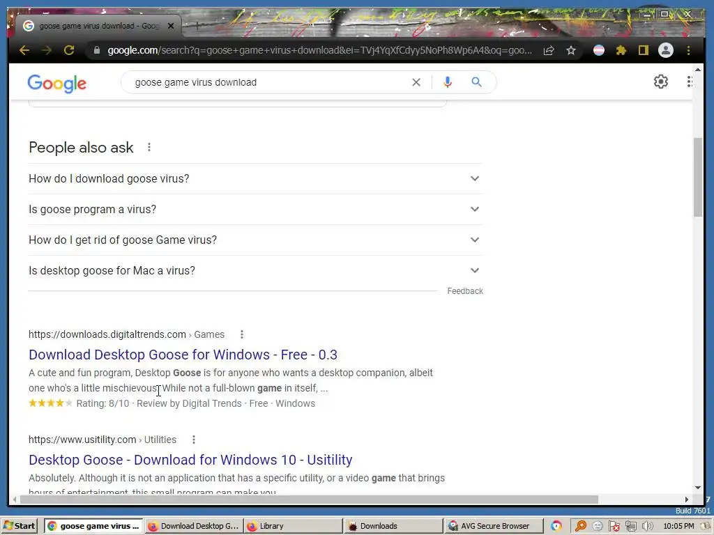Image resolution: width=714 pixels, height=535 pixels.
Task: Click the horizontal scroll right arrow
Action: [x=687, y=499]
